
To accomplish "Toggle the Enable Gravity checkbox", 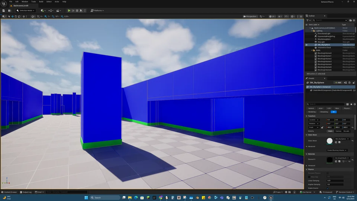I will point(328,188).
